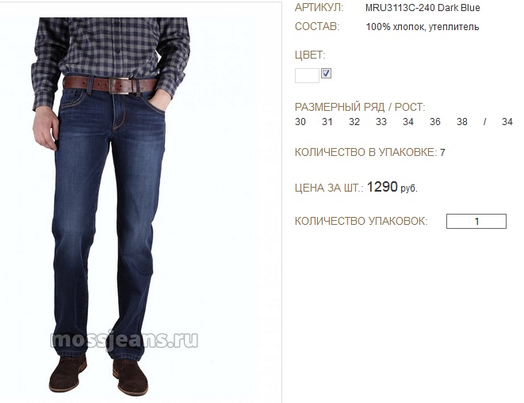Click the КОЛИЧЕСТВО УПАКОВОК label

coord(361,221)
